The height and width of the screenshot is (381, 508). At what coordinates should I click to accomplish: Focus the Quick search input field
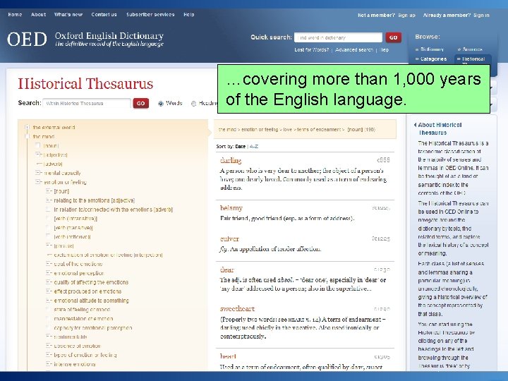pos(338,37)
